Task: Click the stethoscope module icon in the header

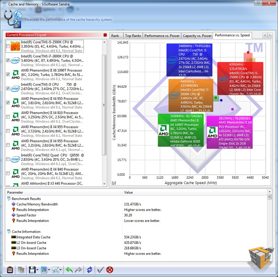Action: 13,19
